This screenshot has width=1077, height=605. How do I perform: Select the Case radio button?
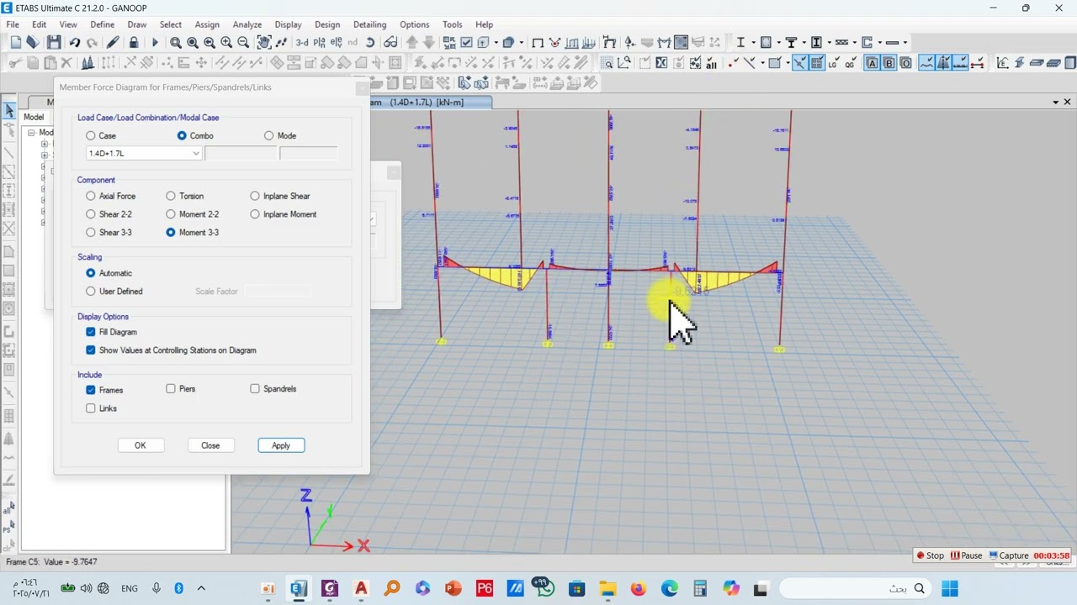tap(91, 135)
